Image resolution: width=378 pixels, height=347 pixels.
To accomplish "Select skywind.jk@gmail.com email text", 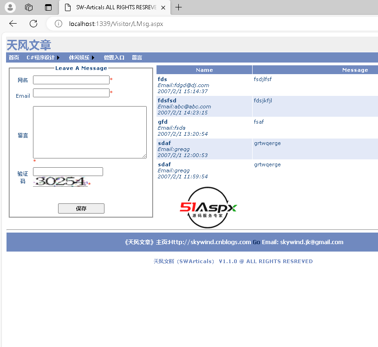I will pyautogui.click(x=312, y=242).
